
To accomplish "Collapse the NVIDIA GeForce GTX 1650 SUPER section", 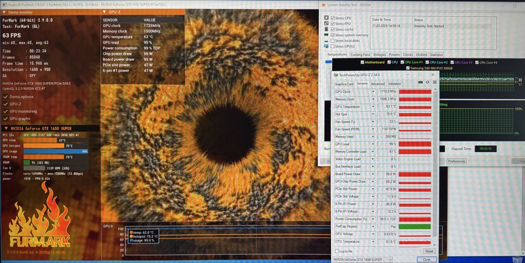I will tap(6, 128).
